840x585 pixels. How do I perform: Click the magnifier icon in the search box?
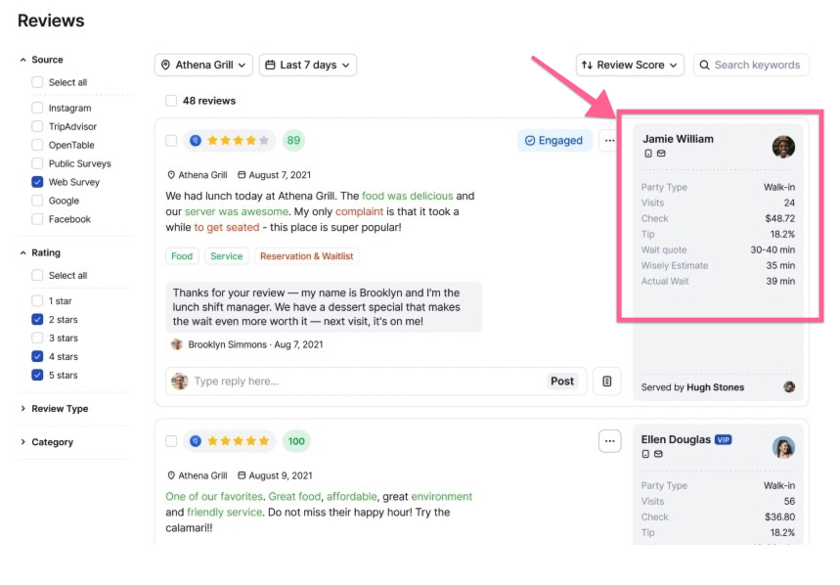click(704, 65)
